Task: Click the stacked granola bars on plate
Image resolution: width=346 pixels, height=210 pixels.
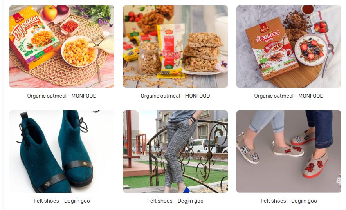Action: pyautogui.click(x=203, y=53)
